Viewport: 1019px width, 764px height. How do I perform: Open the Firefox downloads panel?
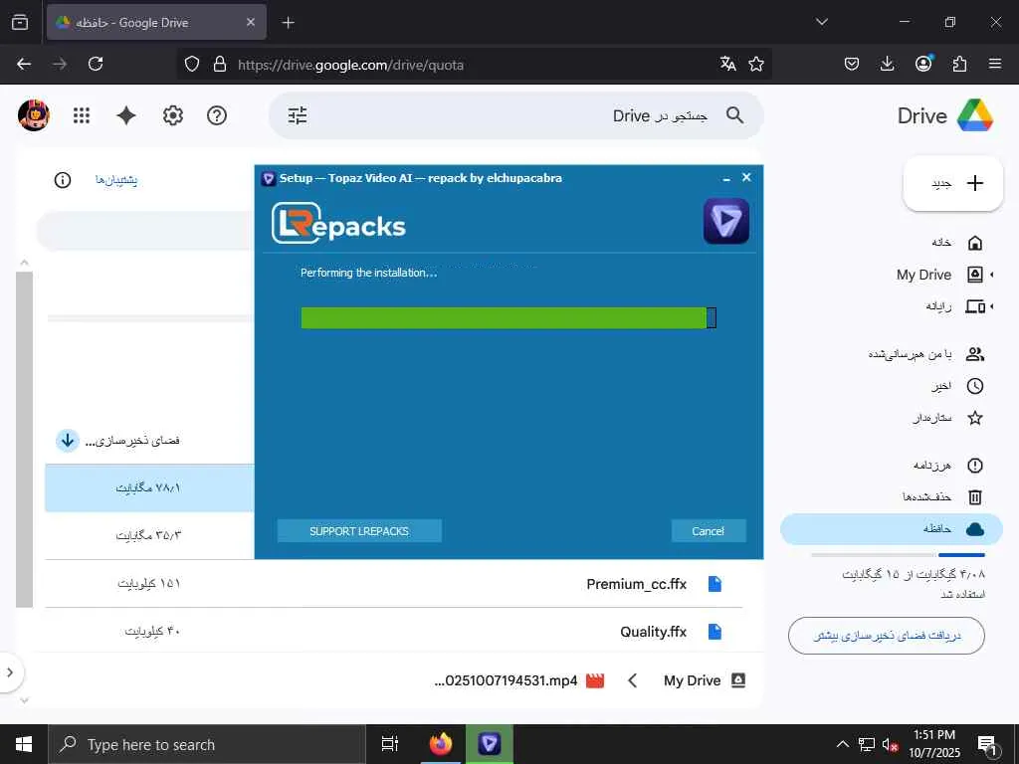887,64
